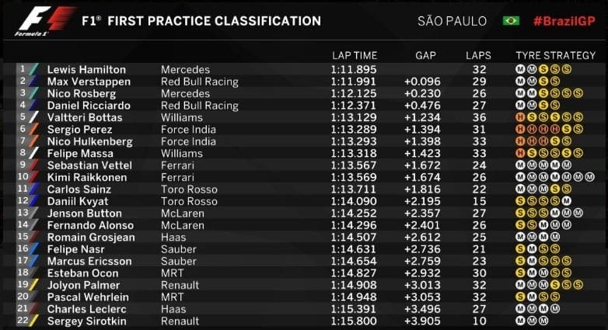This screenshot has width=608, height=330.
Task: Click the hard tyre icon in Massa's row
Action: click(519, 153)
